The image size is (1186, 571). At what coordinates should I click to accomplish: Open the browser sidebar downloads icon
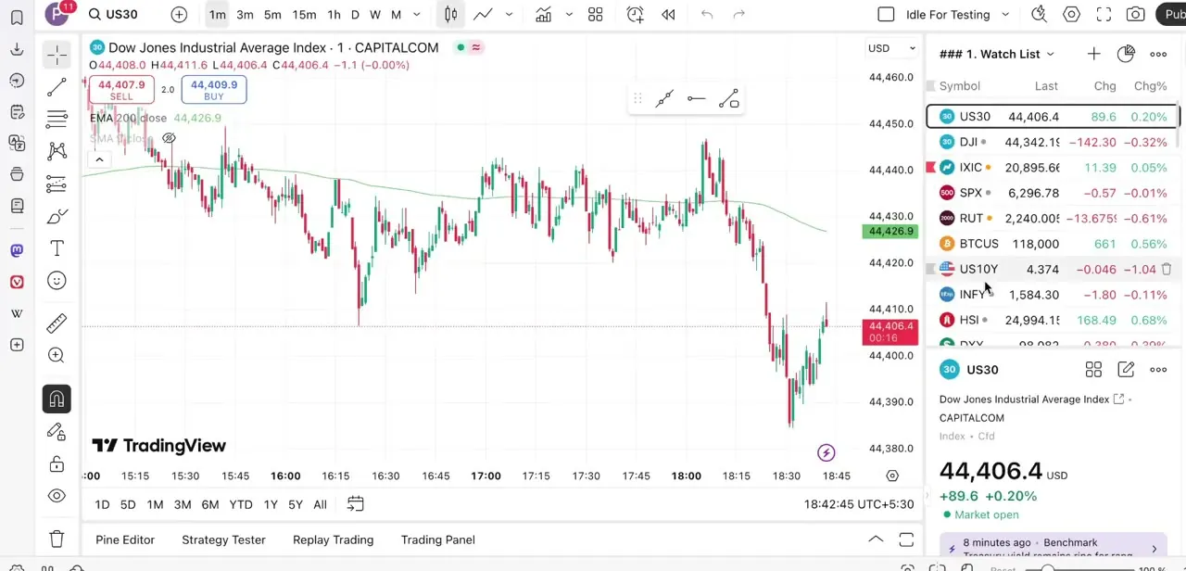pos(17,49)
